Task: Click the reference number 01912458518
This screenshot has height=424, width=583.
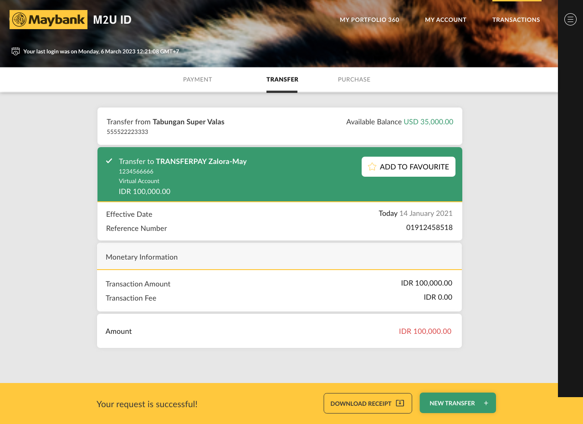Action: (x=430, y=227)
